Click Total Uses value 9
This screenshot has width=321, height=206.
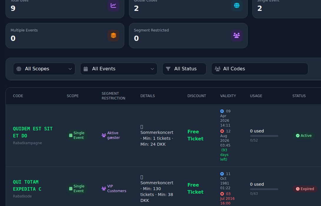click(x=13, y=9)
